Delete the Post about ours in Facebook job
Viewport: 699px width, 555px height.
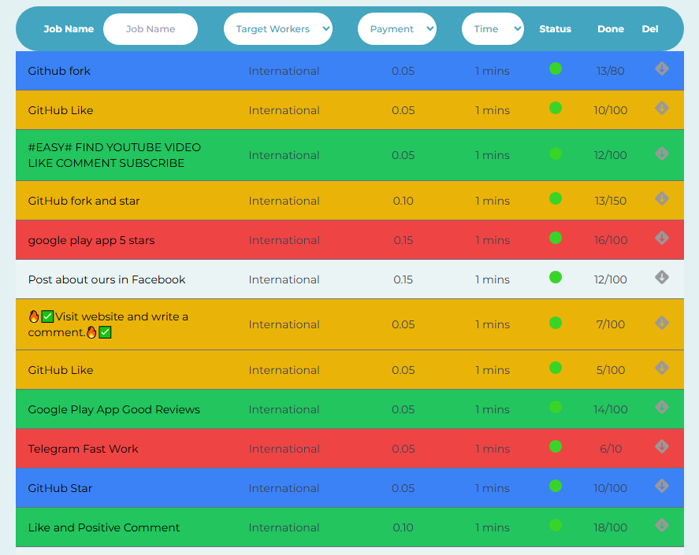click(661, 277)
